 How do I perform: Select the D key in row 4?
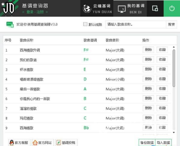click(x=85, y=79)
